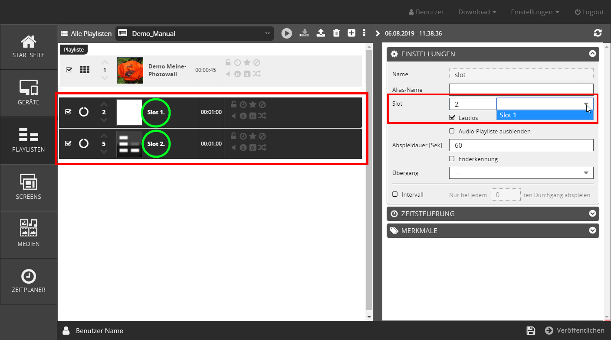Open the Demo_Manual playlist dropdown
The image size is (611, 340).
tap(194, 33)
